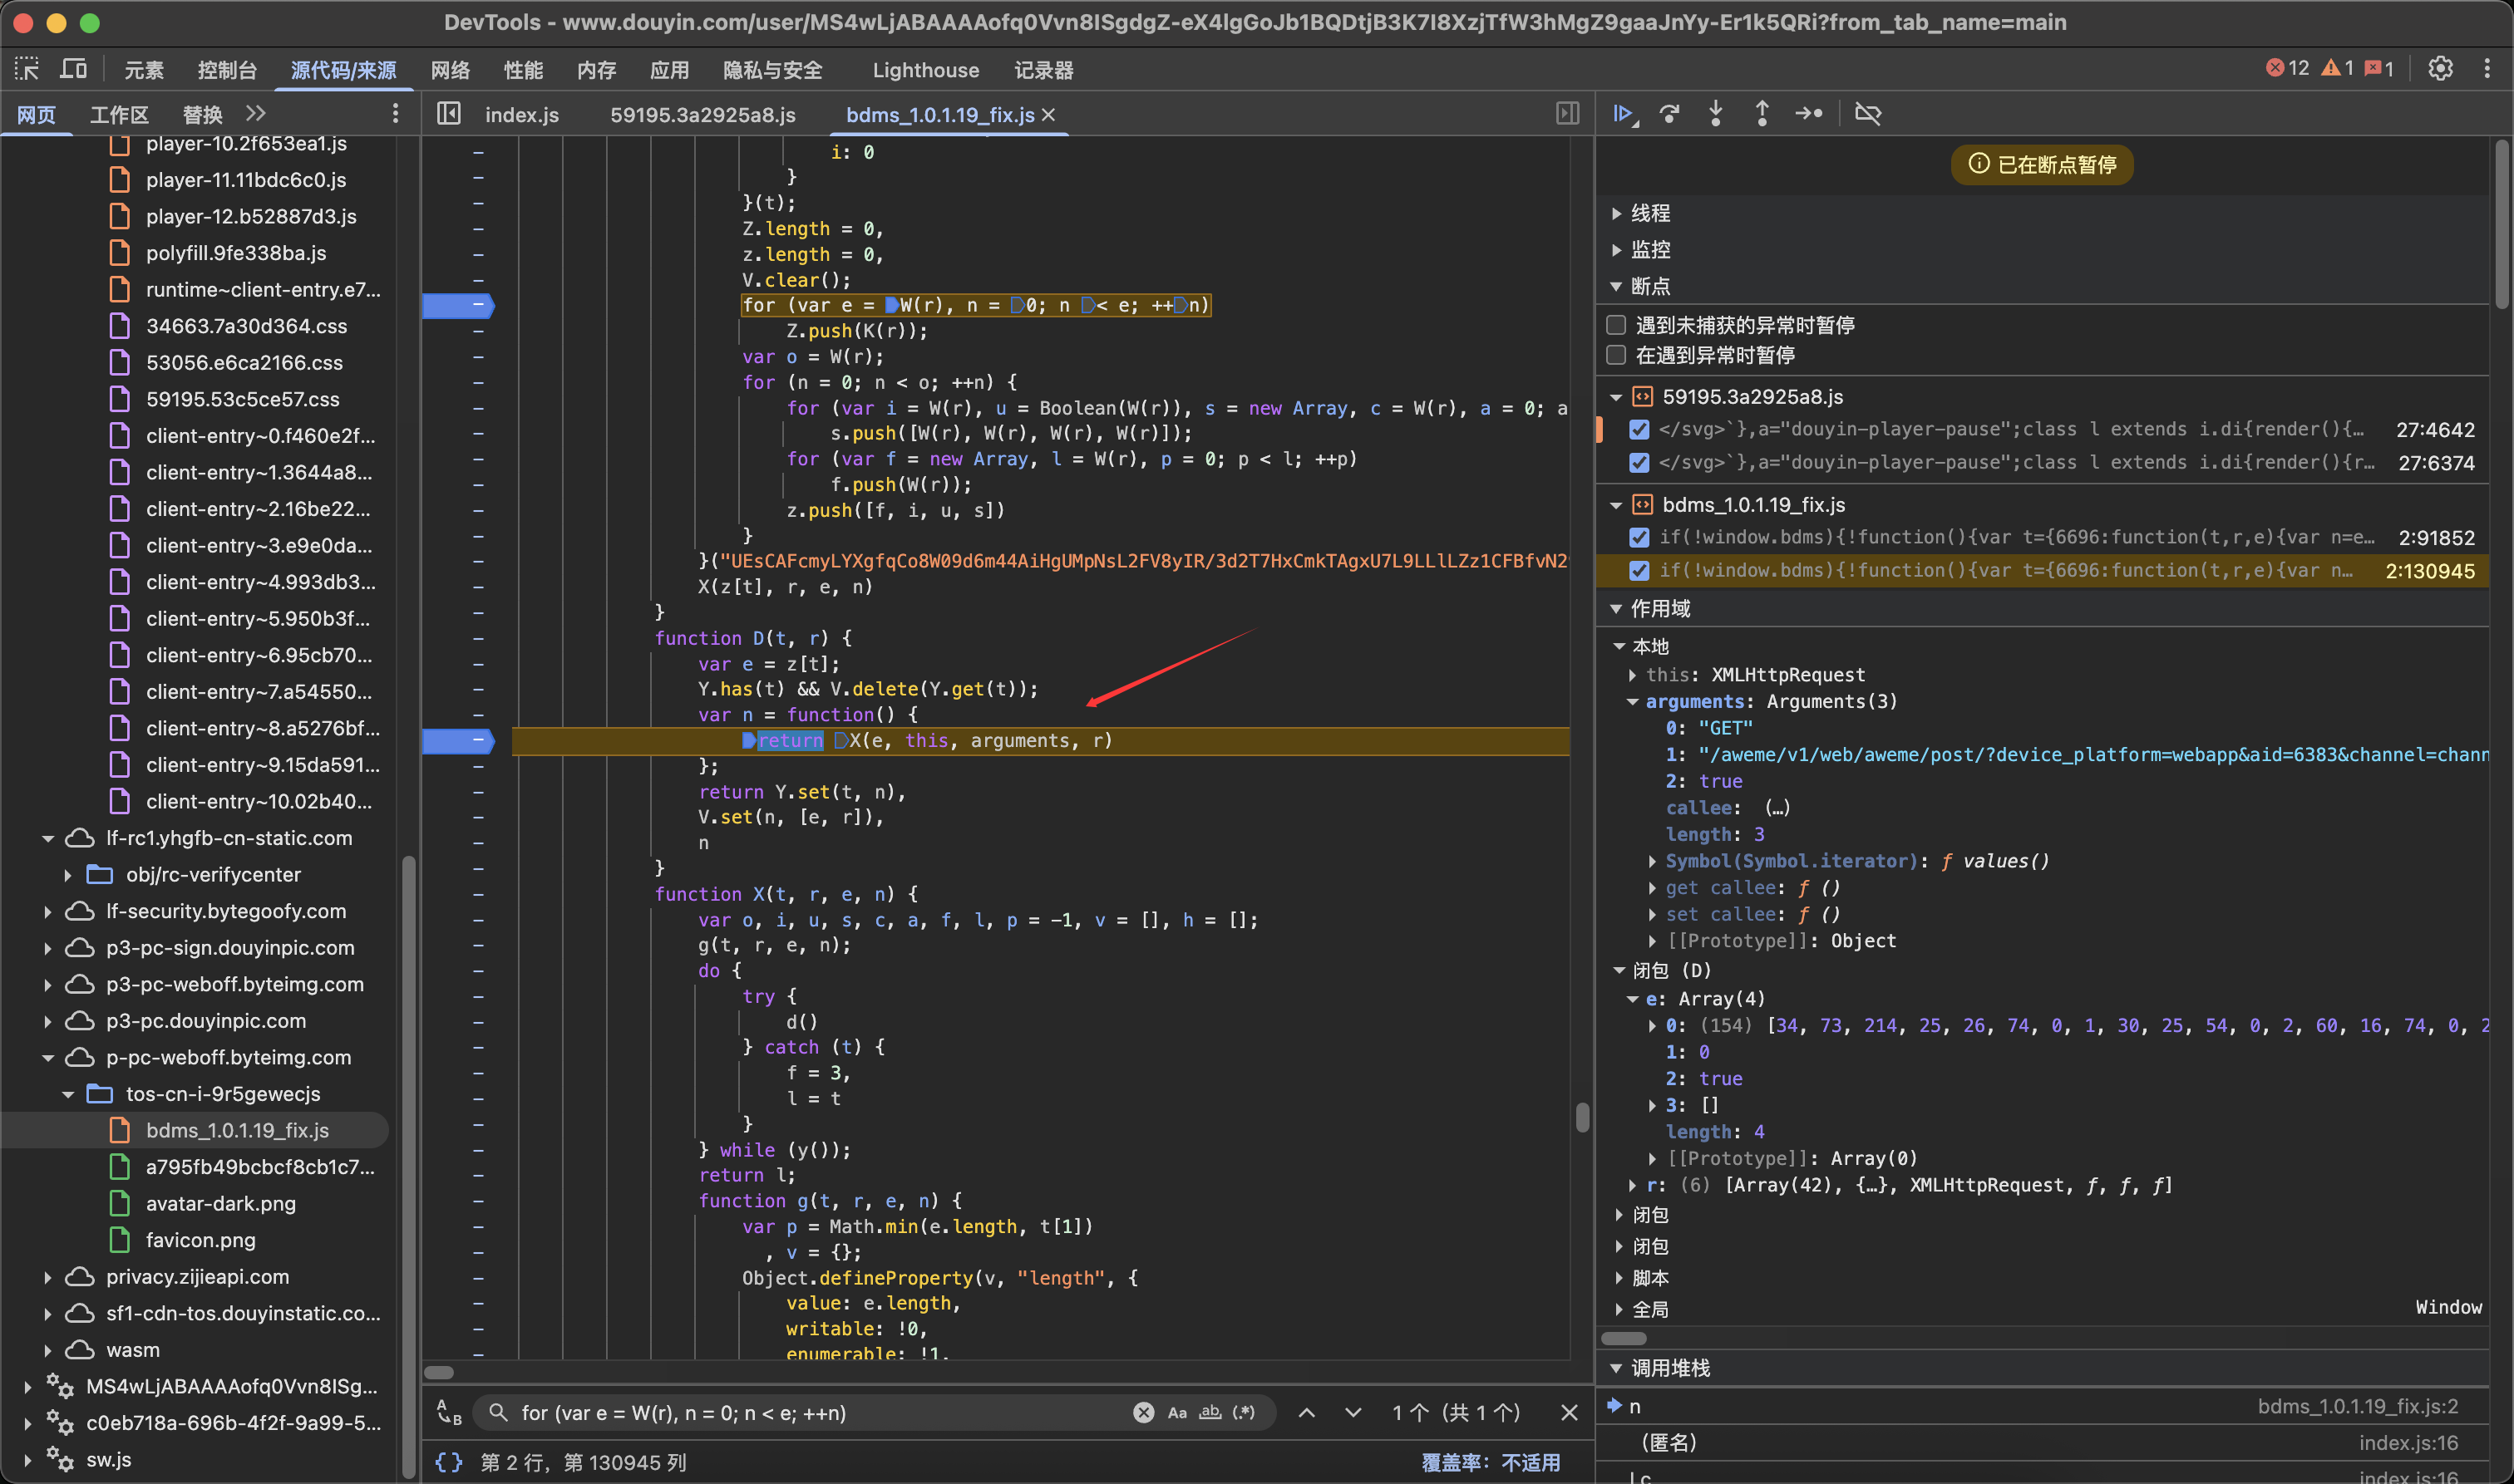Open DevTools settings gear
2514x1484 pixels.
(2440, 68)
